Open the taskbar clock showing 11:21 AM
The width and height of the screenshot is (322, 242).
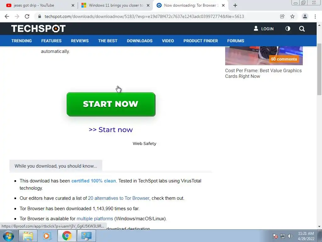click(x=306, y=236)
